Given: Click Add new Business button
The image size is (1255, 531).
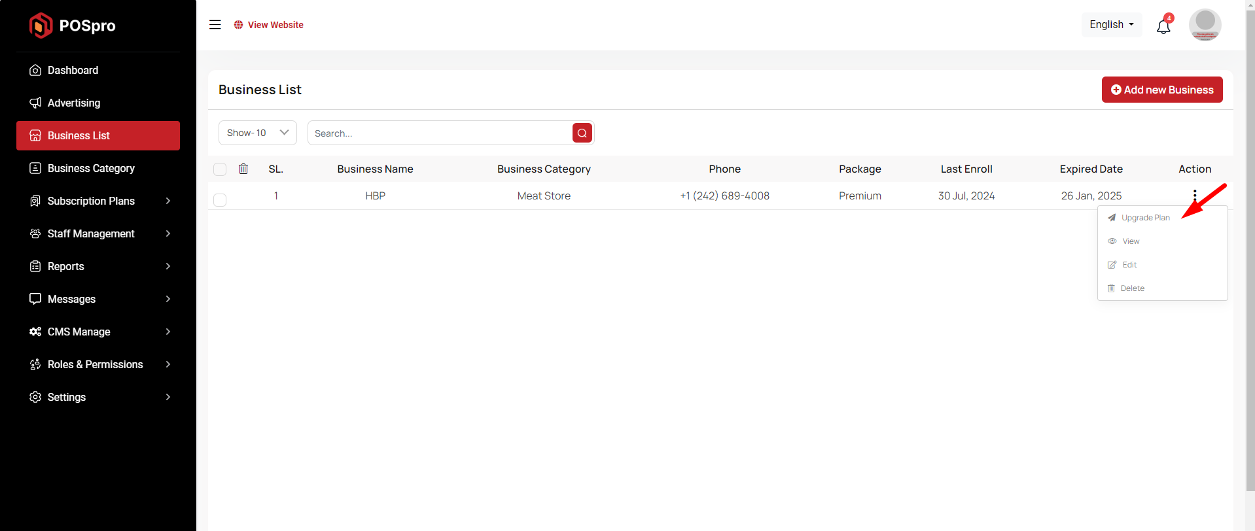Looking at the screenshot, I should tap(1161, 90).
